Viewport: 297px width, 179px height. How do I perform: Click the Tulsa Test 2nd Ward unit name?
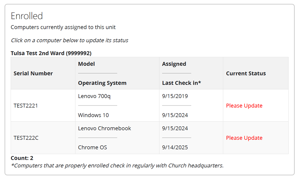(x=51, y=53)
